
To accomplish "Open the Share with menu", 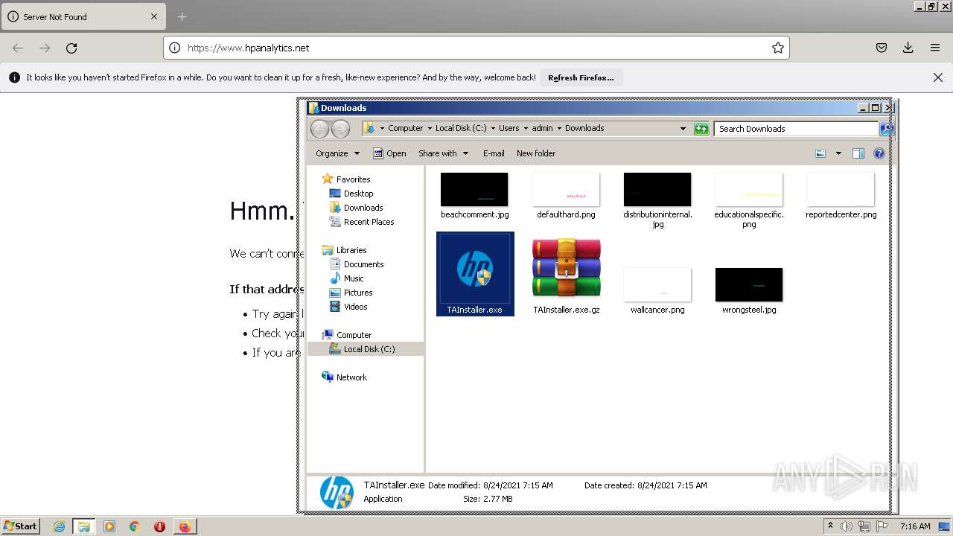I will coord(444,153).
